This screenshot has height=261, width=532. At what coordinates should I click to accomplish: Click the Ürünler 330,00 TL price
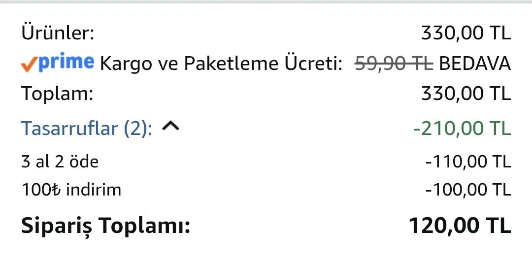click(466, 33)
